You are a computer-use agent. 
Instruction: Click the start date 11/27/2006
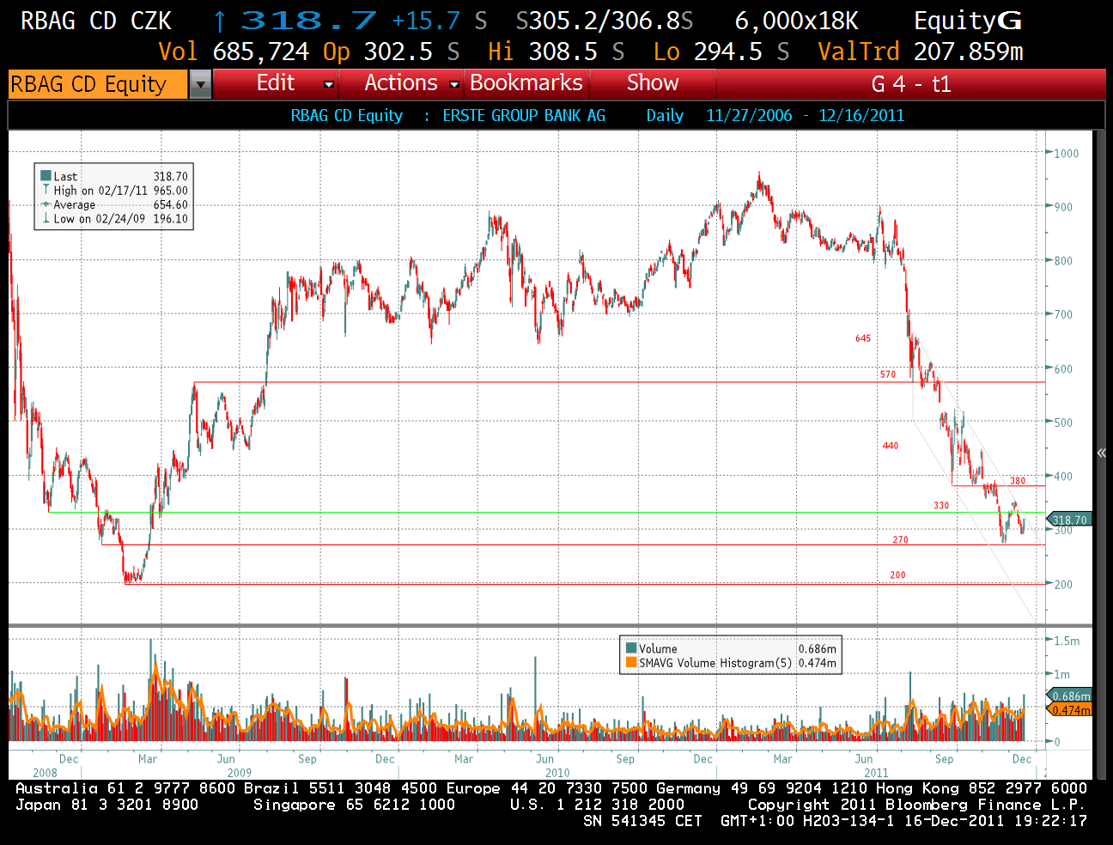point(749,115)
